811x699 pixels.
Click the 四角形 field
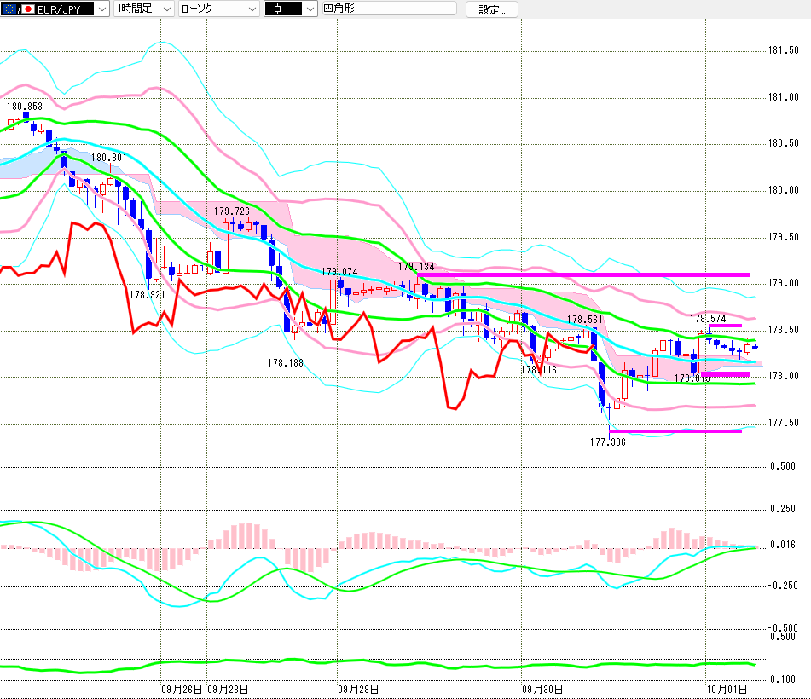tap(390, 9)
